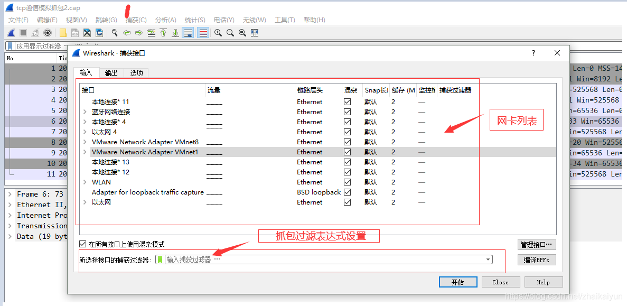Expand the 本地连接* 4 interface row
The width and height of the screenshot is (627, 306).
85,122
